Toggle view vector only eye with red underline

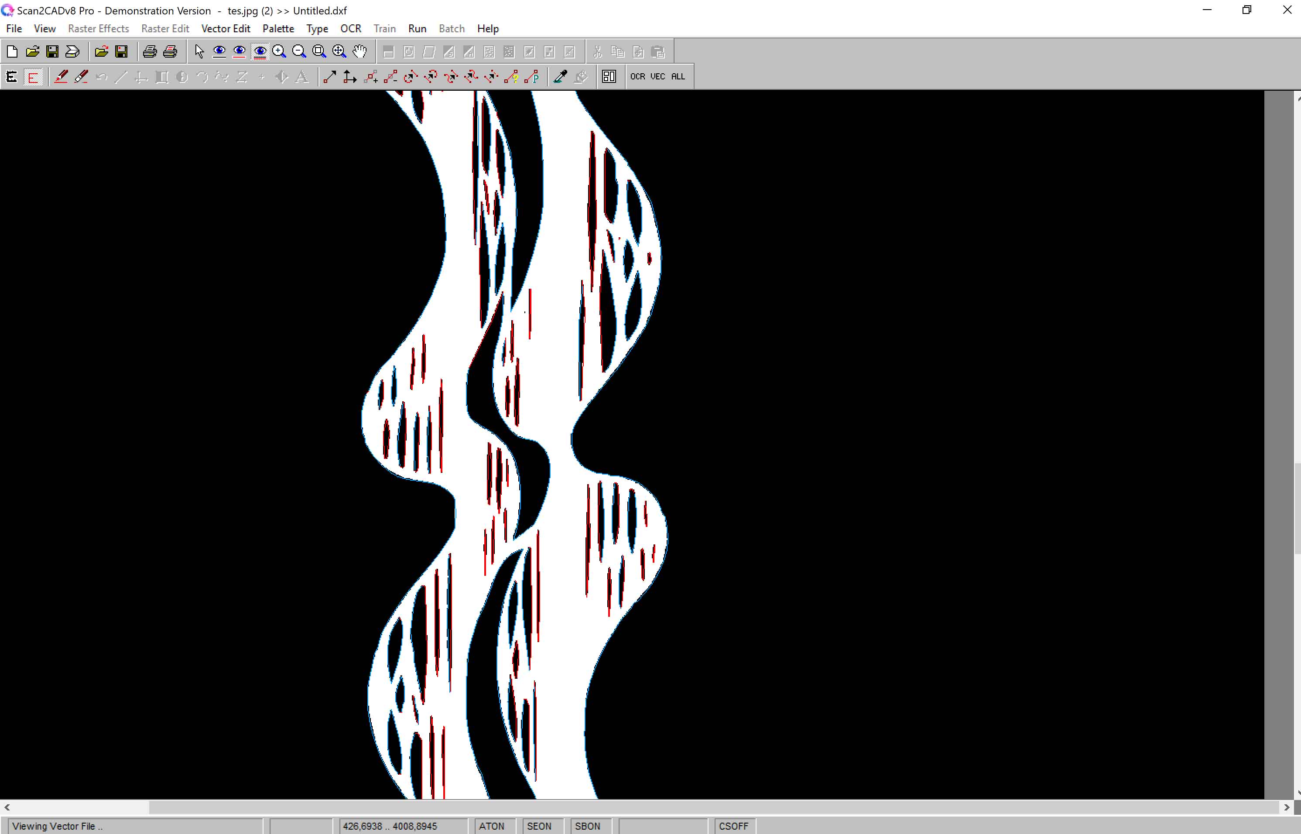coord(239,51)
